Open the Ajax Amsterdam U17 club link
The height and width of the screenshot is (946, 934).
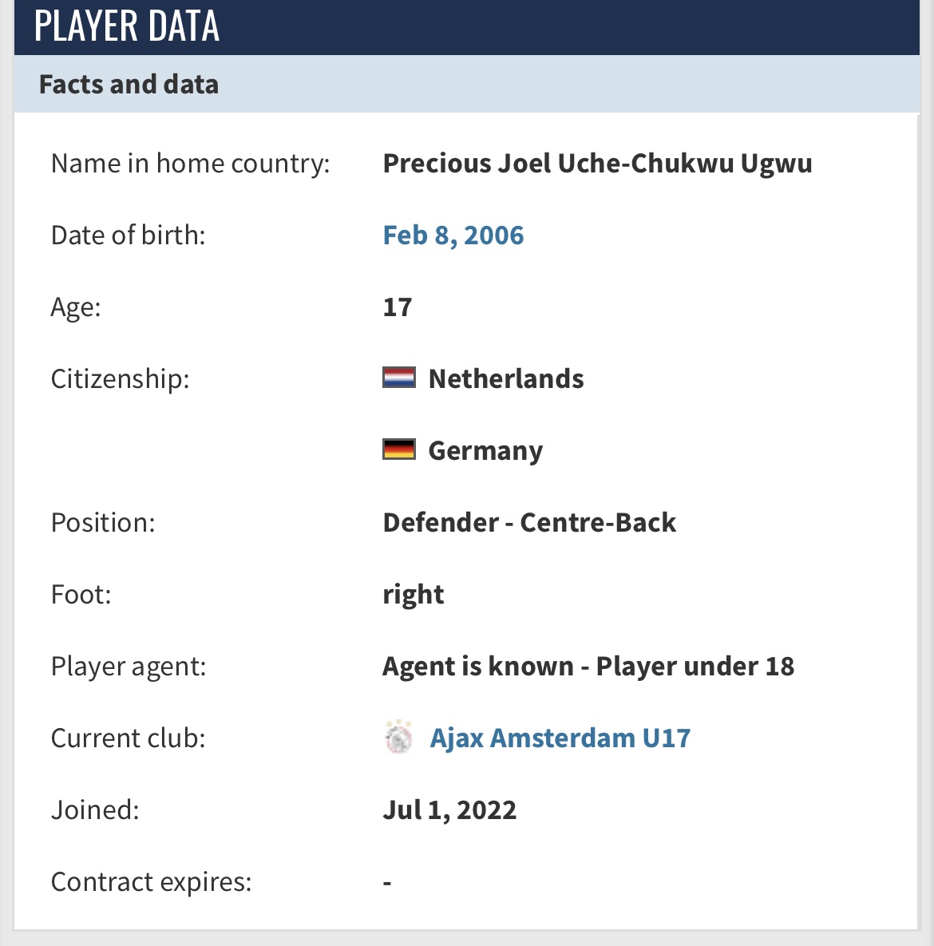pyautogui.click(x=560, y=738)
